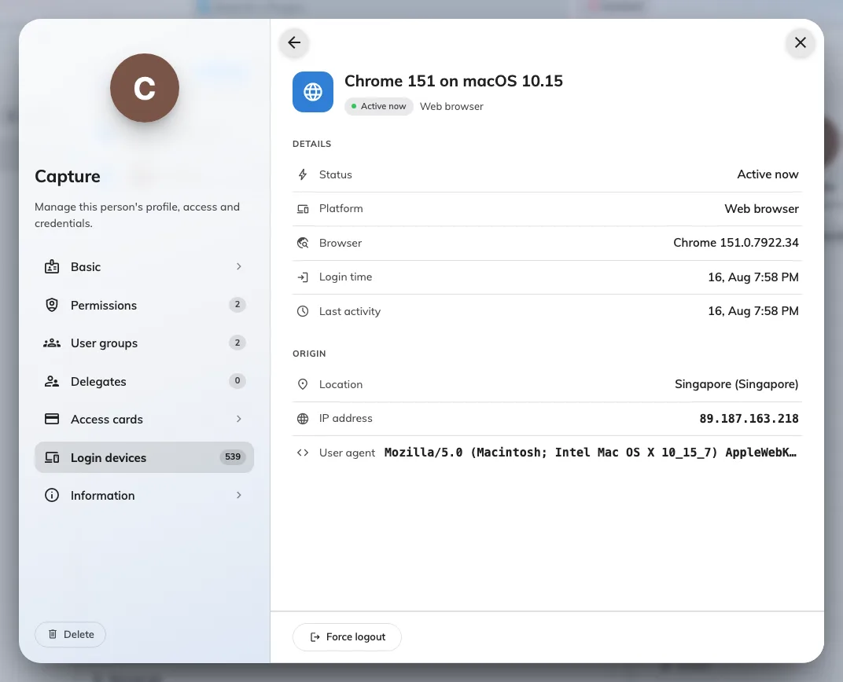Click the Delegates count badge 0

(237, 381)
